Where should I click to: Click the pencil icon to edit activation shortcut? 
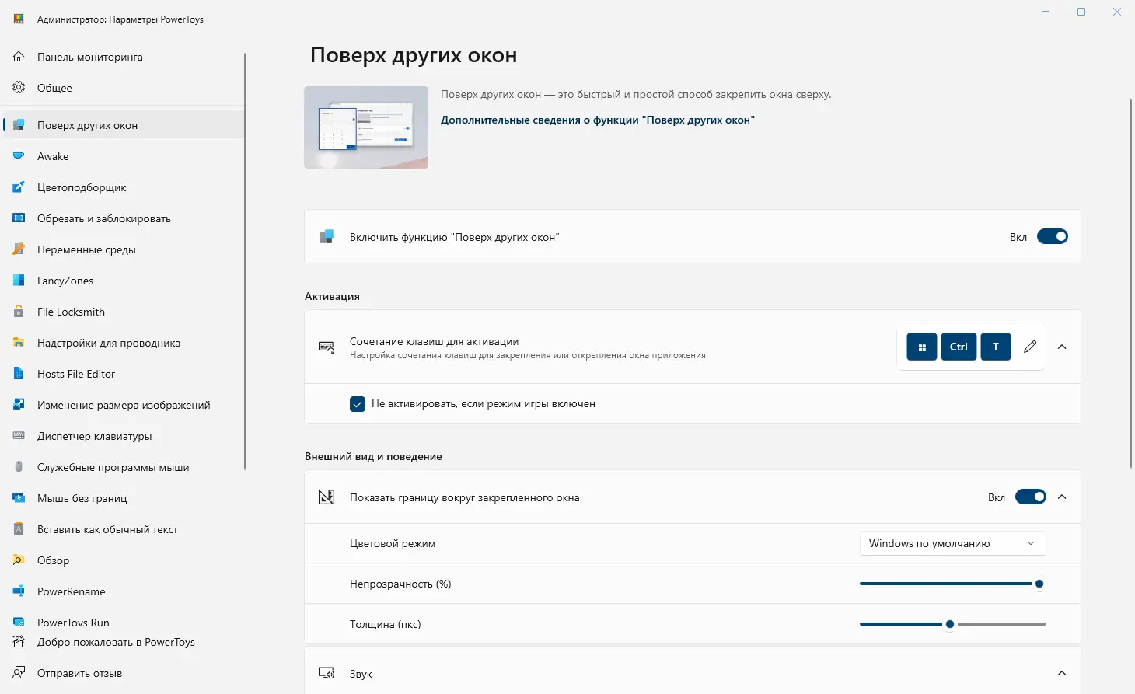(1030, 347)
